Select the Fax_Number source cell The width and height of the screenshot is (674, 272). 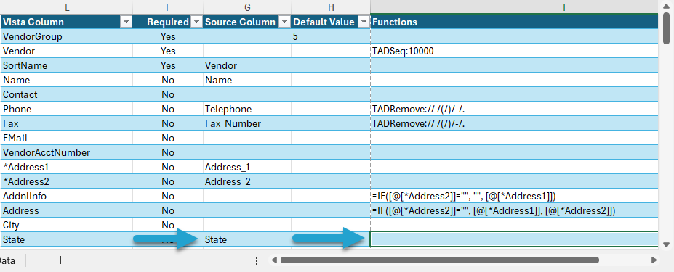247,123
